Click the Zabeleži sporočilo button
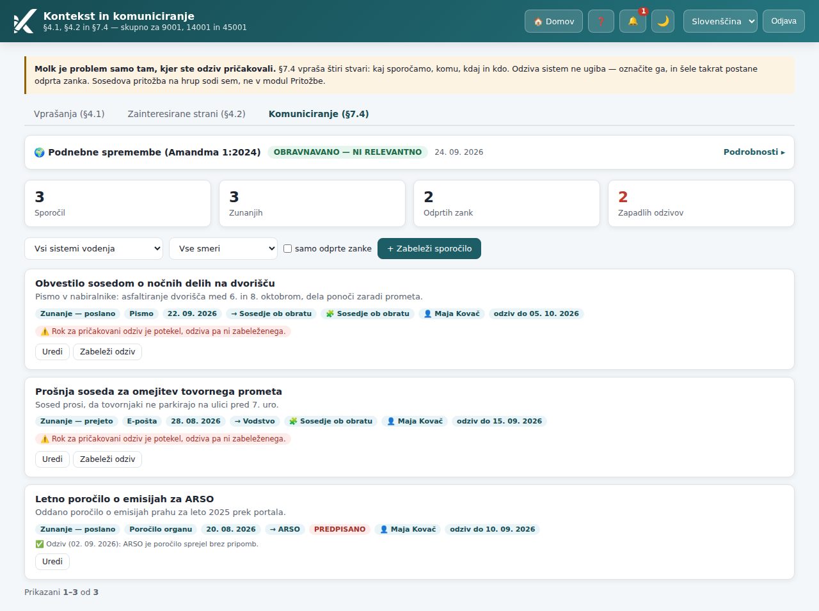The height and width of the screenshot is (611, 819). tap(429, 249)
